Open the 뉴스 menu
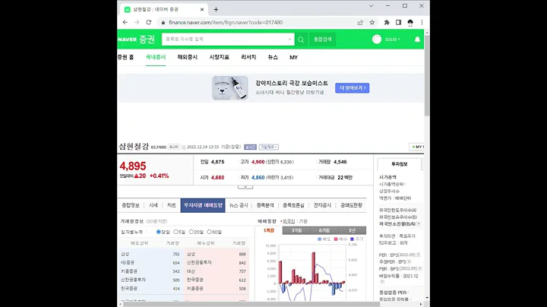Image resolution: width=547 pixels, height=307 pixels. pos(273,57)
